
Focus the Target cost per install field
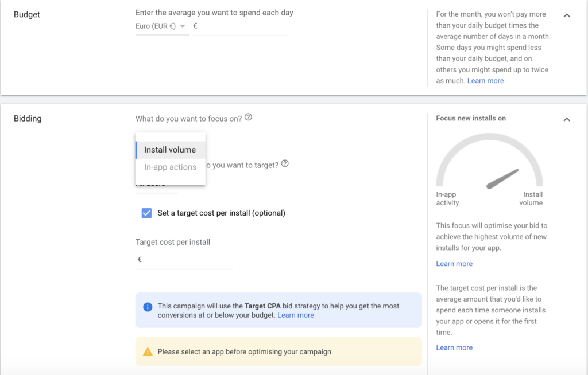(184, 260)
